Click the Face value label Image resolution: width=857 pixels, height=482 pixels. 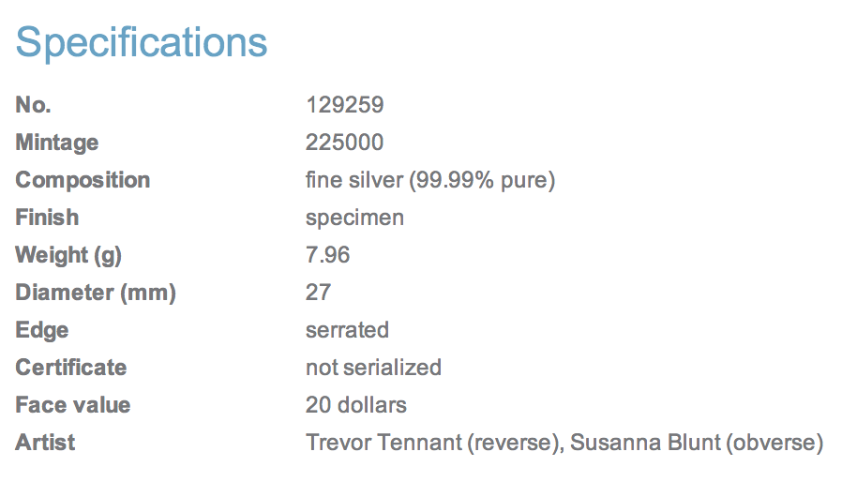tap(73, 405)
